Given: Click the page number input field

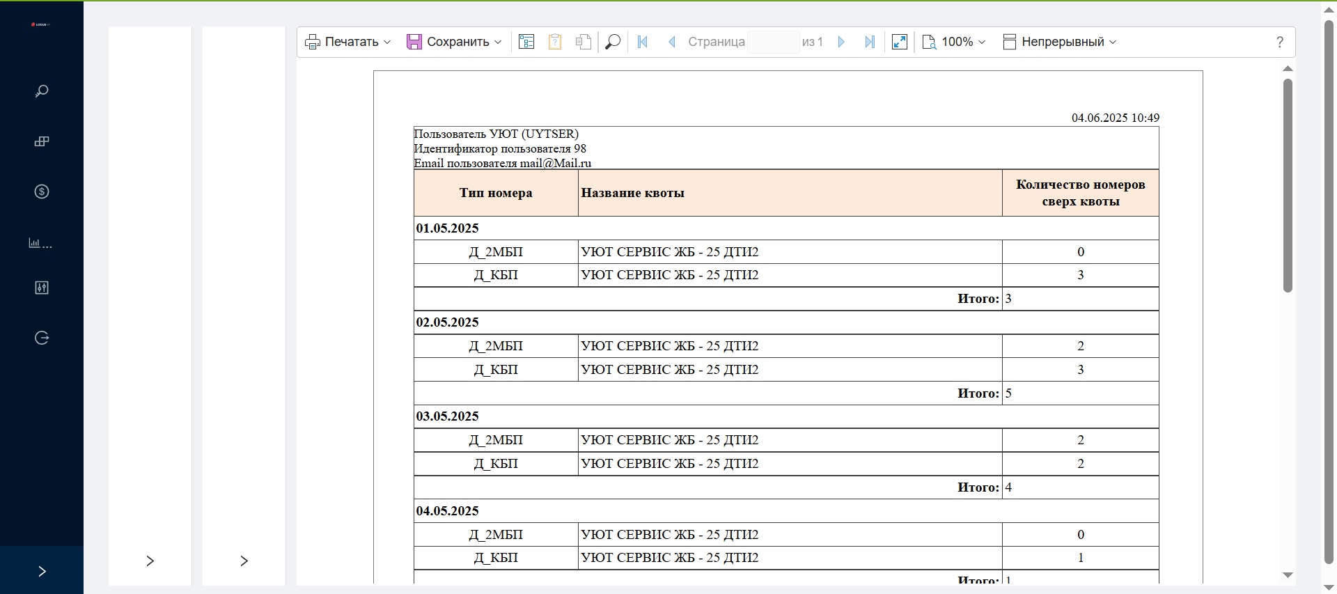Looking at the screenshot, I should coord(773,42).
